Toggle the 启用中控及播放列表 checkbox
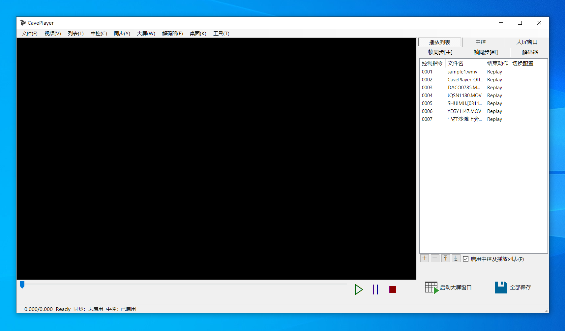565x331 pixels. coord(466,259)
